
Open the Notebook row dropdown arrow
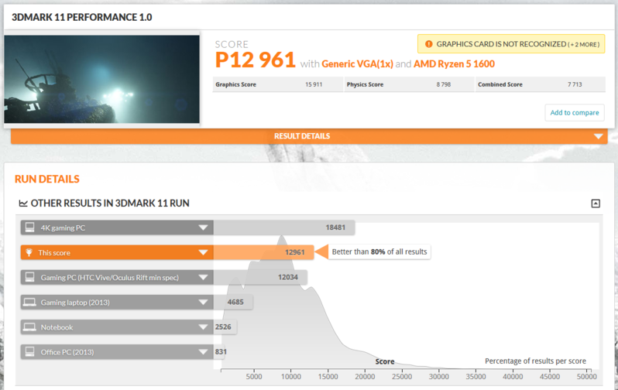[203, 327]
